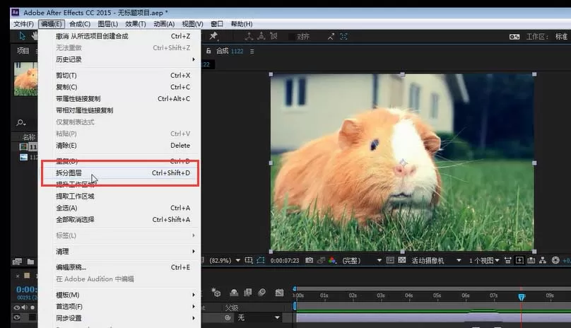The image size is (571, 328).
Task: Select the Puppet Pin tool
Action: 213,36
